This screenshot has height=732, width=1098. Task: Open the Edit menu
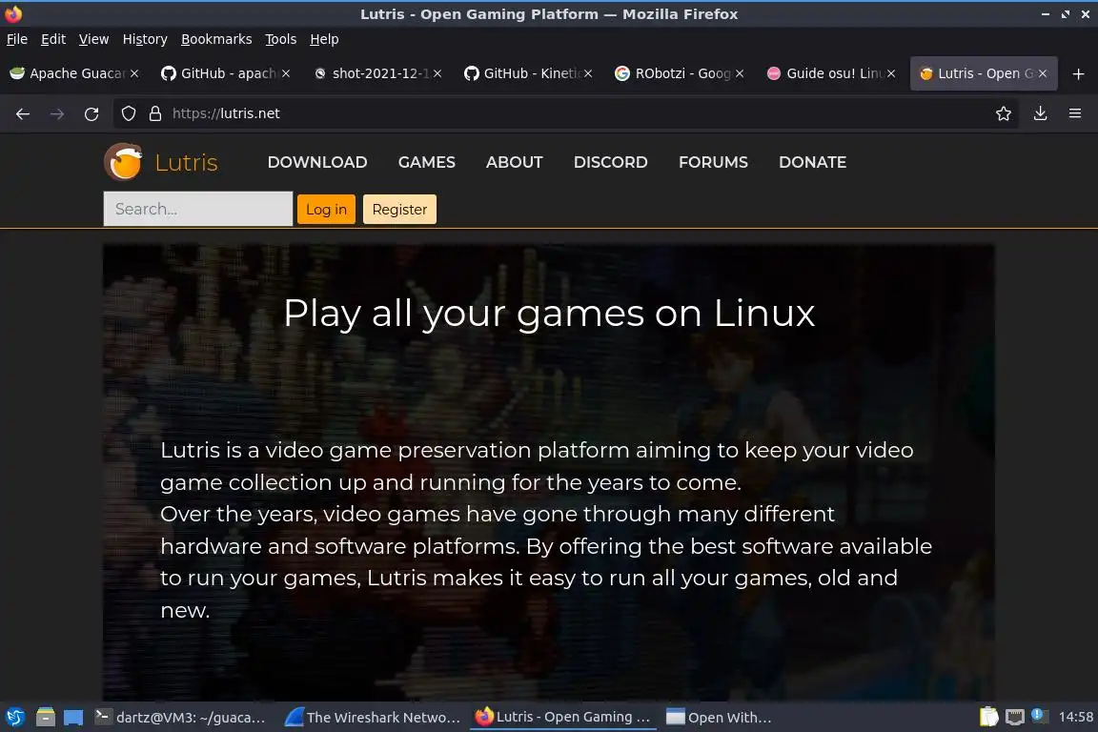coord(53,39)
